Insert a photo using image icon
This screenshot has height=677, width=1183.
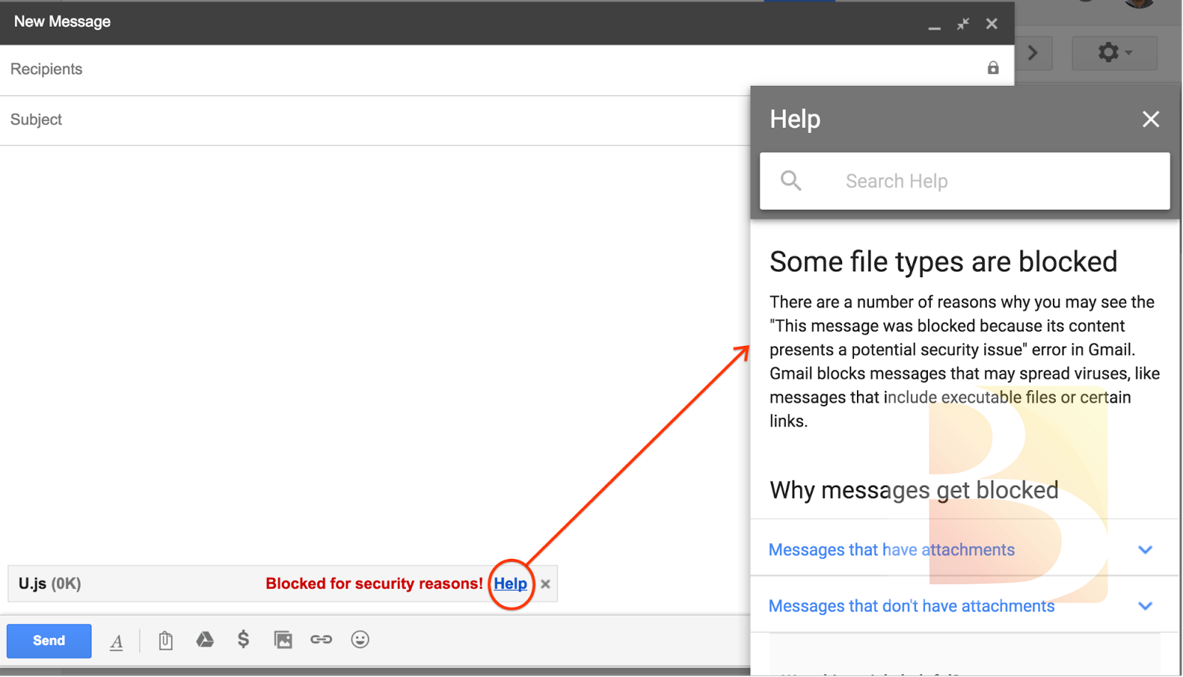[283, 640]
